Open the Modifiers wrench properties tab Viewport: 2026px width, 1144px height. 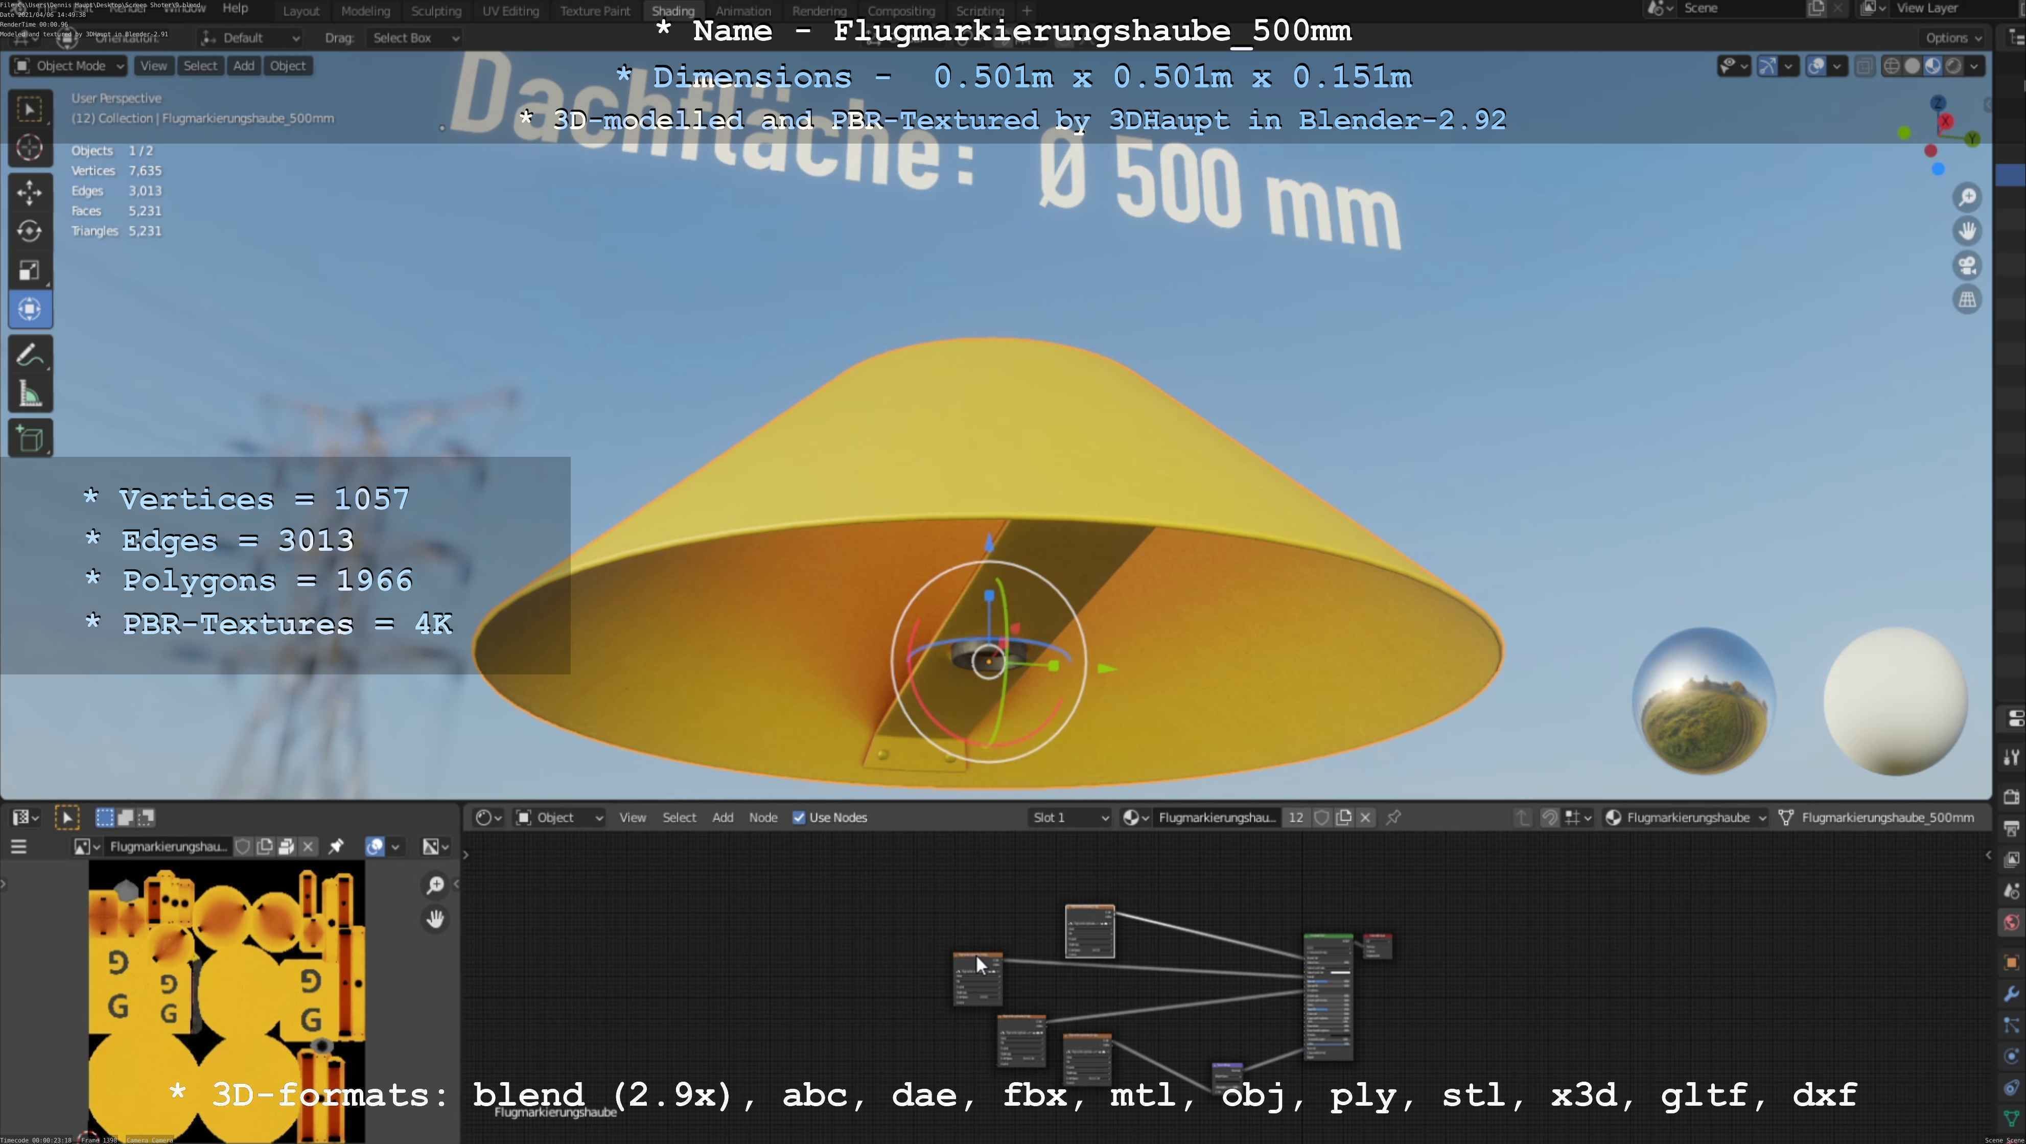(2011, 994)
